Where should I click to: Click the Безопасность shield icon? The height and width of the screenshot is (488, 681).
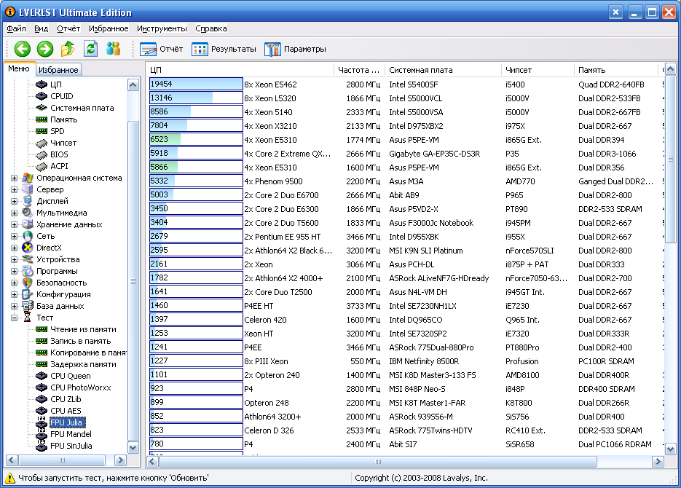pyautogui.click(x=28, y=283)
